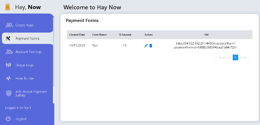Open the customerForm payment URL link
Viewport: 260px width, 125px height.
206,46
